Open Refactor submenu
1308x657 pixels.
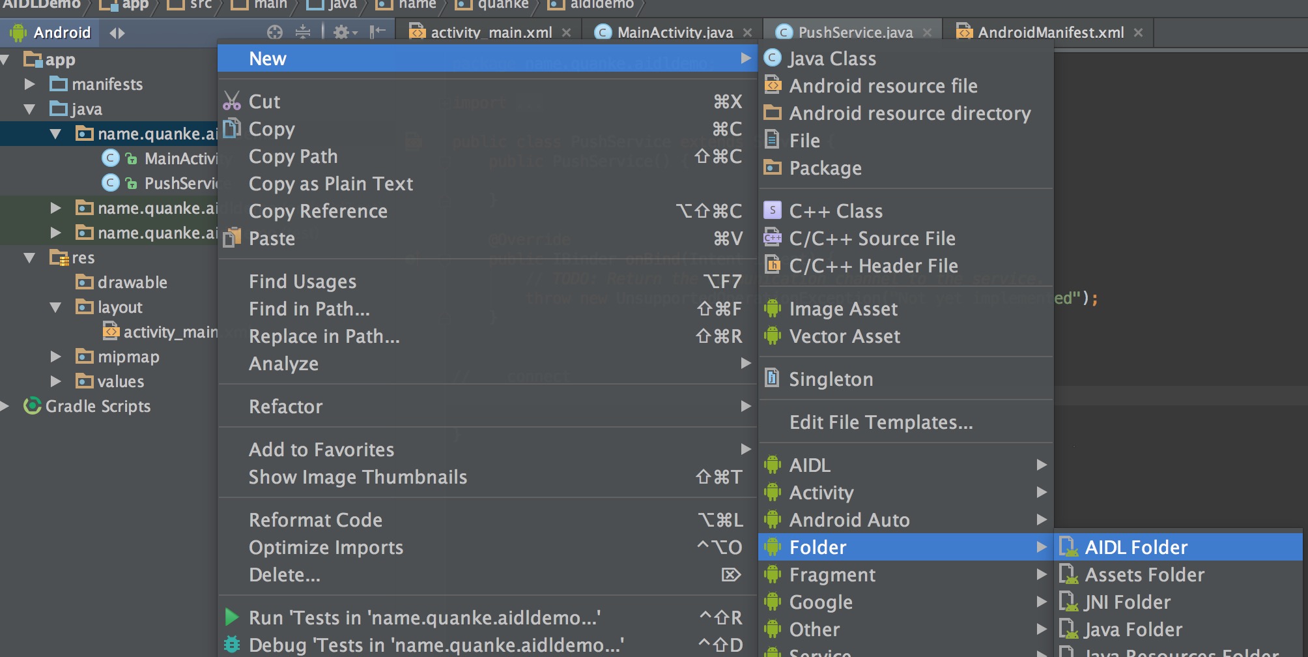(x=287, y=407)
